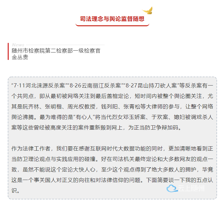Click the red vertical bar beside the author

point(8,51)
